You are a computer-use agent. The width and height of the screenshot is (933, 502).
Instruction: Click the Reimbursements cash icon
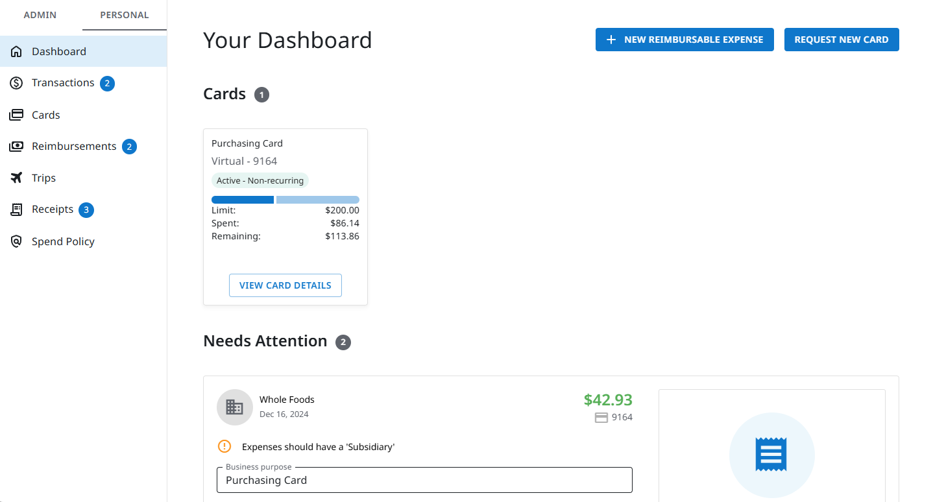click(x=16, y=147)
